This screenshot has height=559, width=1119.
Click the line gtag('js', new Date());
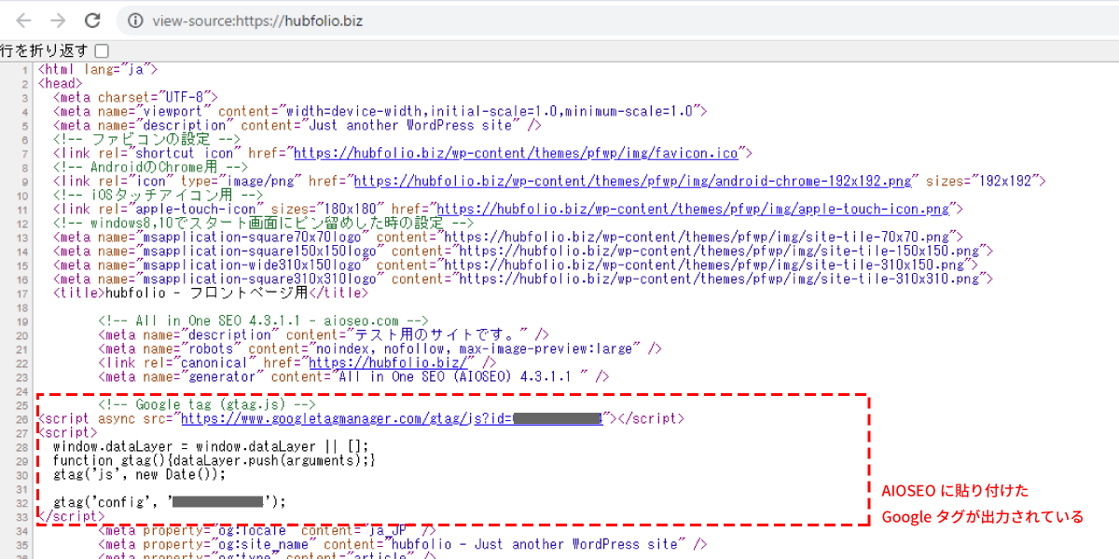(x=140, y=474)
